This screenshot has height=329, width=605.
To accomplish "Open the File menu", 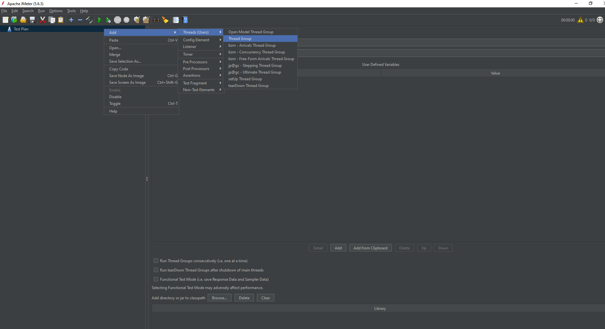I will pyautogui.click(x=4, y=11).
